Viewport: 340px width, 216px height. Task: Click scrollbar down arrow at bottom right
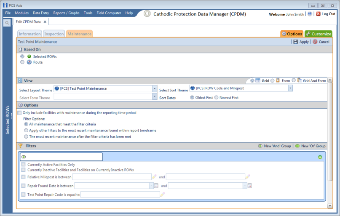pyautogui.click(x=330, y=206)
